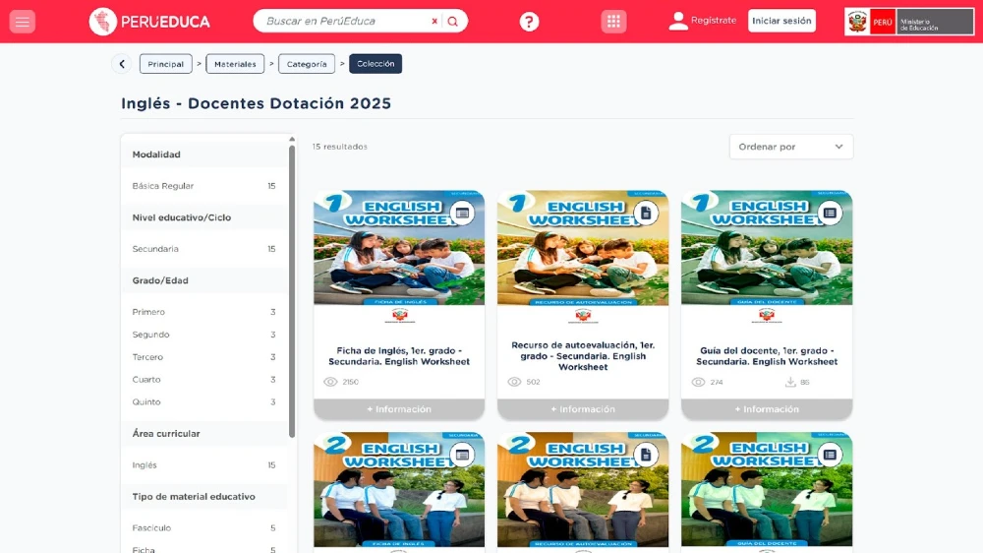The height and width of the screenshot is (553, 983).
Task: Open the apps grid icon
Action: click(x=613, y=22)
